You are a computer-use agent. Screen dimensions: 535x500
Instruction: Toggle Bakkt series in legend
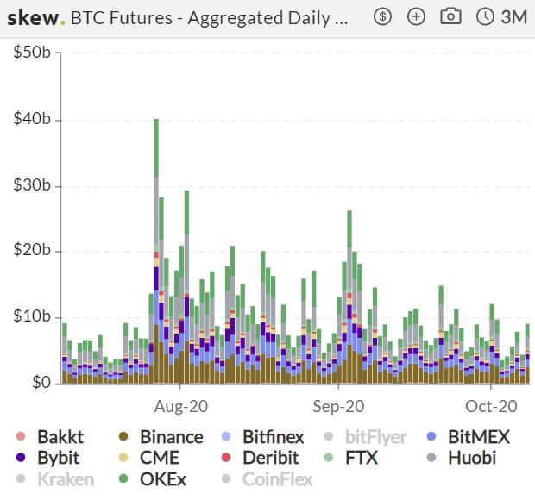(50, 436)
